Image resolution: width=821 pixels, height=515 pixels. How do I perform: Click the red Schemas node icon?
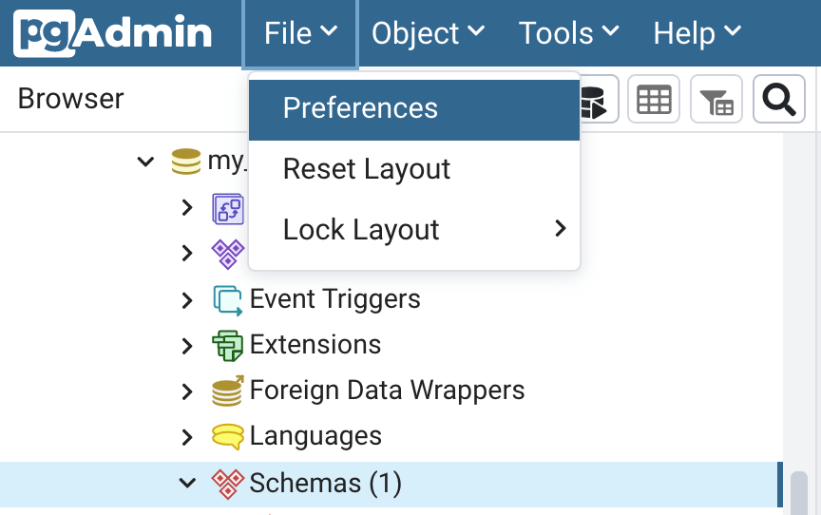[x=227, y=484]
